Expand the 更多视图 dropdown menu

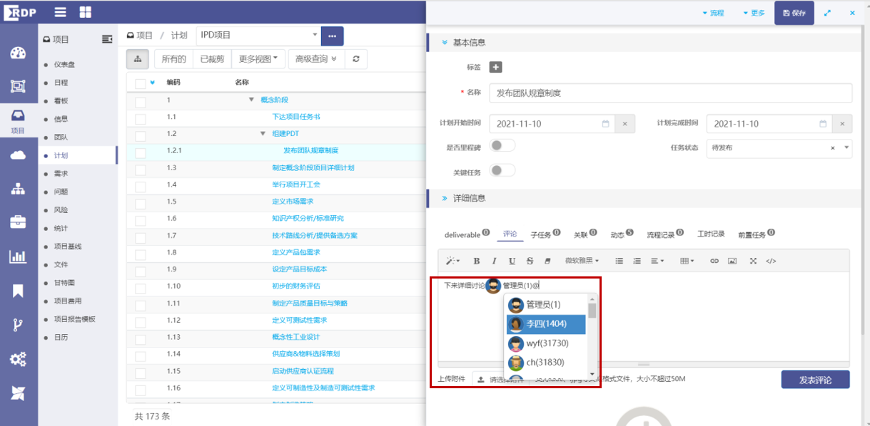click(261, 59)
